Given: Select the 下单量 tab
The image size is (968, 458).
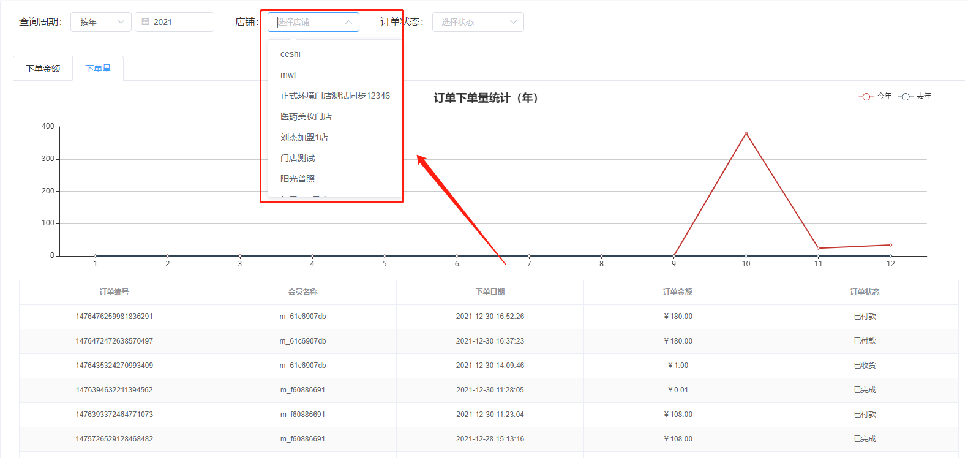Looking at the screenshot, I should pos(98,69).
